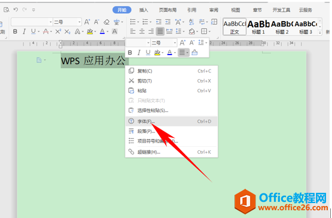This screenshot has width=332, height=218.
Task: Open the 章节 ribbon tab
Action: point(257,10)
